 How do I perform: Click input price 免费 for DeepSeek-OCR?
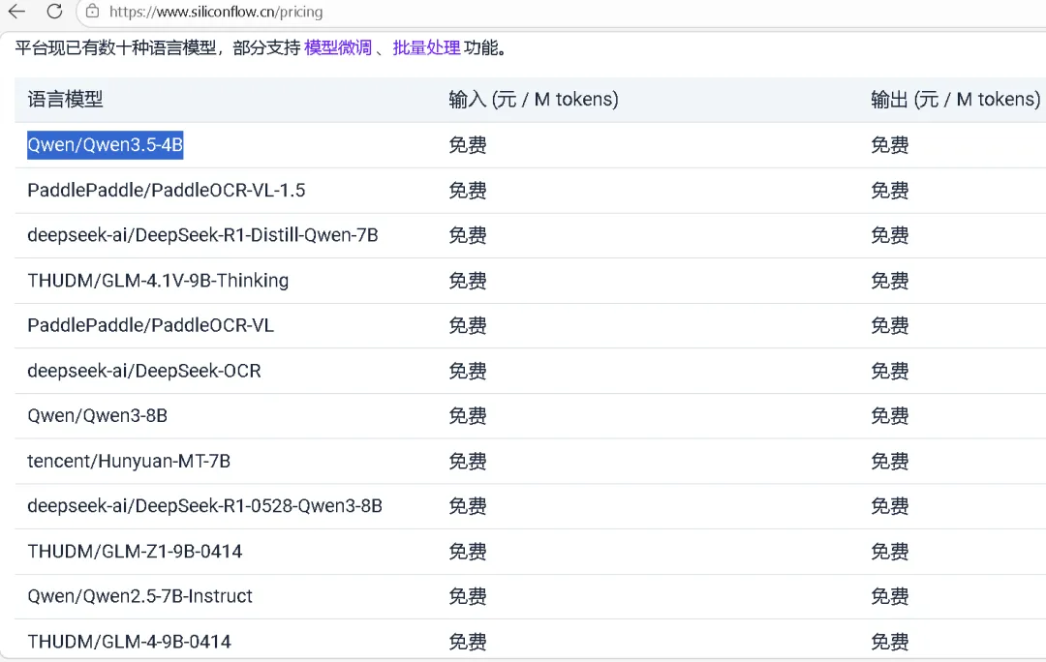[x=468, y=371]
